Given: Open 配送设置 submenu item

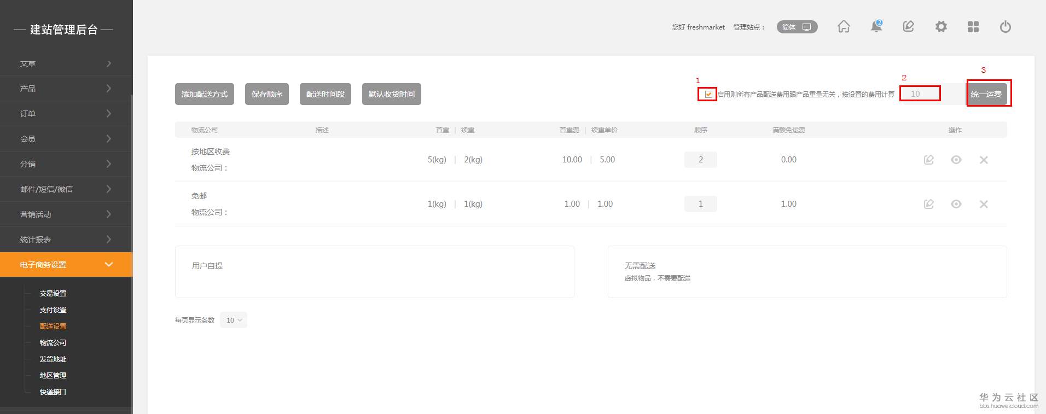Looking at the screenshot, I should click(53, 326).
